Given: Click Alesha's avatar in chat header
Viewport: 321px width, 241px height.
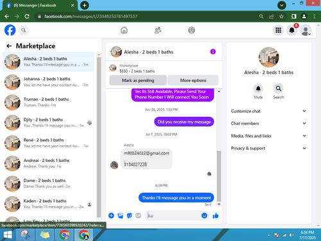Looking at the screenshot, I should [x=116, y=52].
